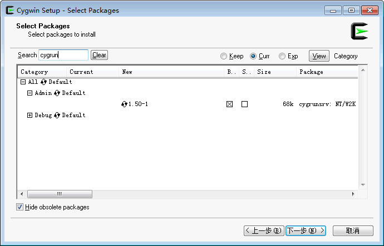Click the Current column header
The image size is (384, 246).
coord(92,72)
